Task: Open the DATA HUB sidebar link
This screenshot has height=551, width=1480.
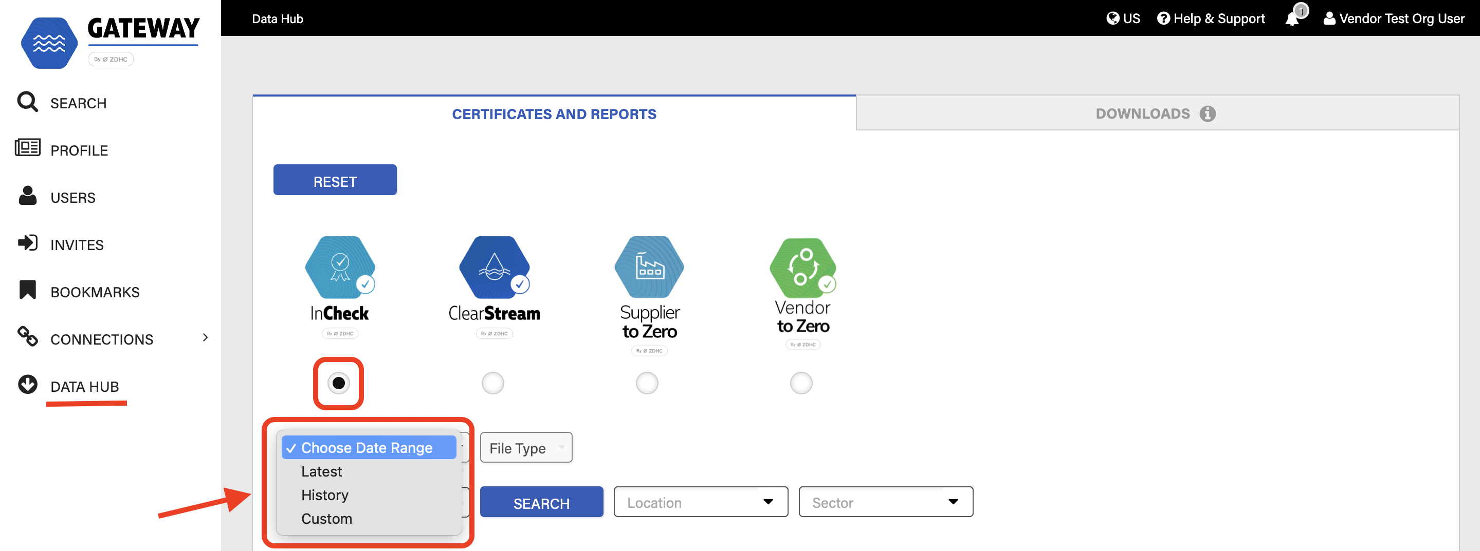Action: point(84,386)
